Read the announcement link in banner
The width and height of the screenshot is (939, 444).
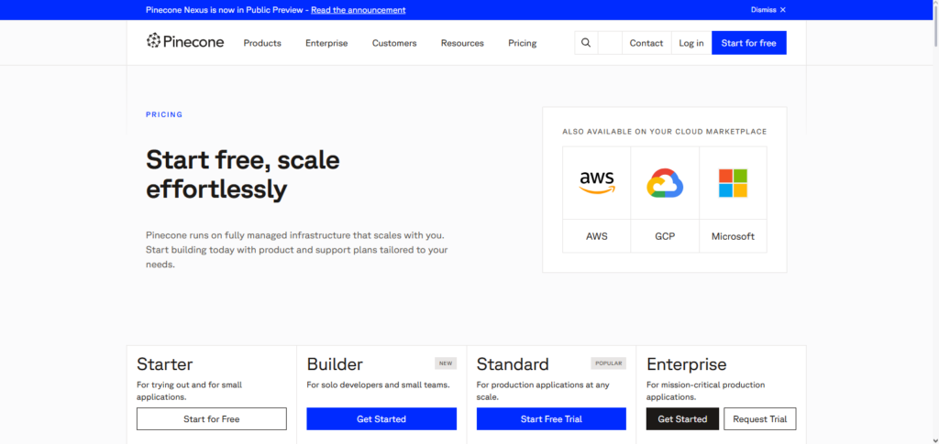coord(359,10)
